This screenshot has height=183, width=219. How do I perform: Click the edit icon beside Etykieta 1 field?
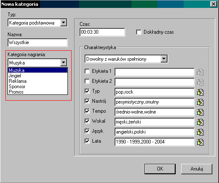tap(200, 72)
